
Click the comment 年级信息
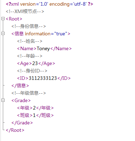click(x=29, y=93)
